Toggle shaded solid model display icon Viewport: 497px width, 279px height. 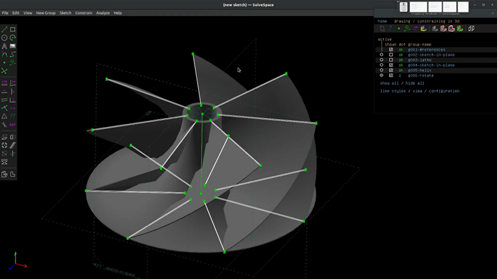coord(434,29)
